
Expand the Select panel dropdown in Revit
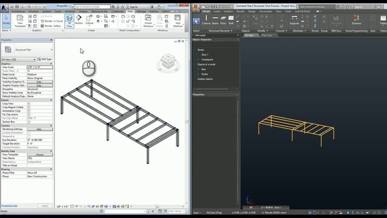pos(7,30)
